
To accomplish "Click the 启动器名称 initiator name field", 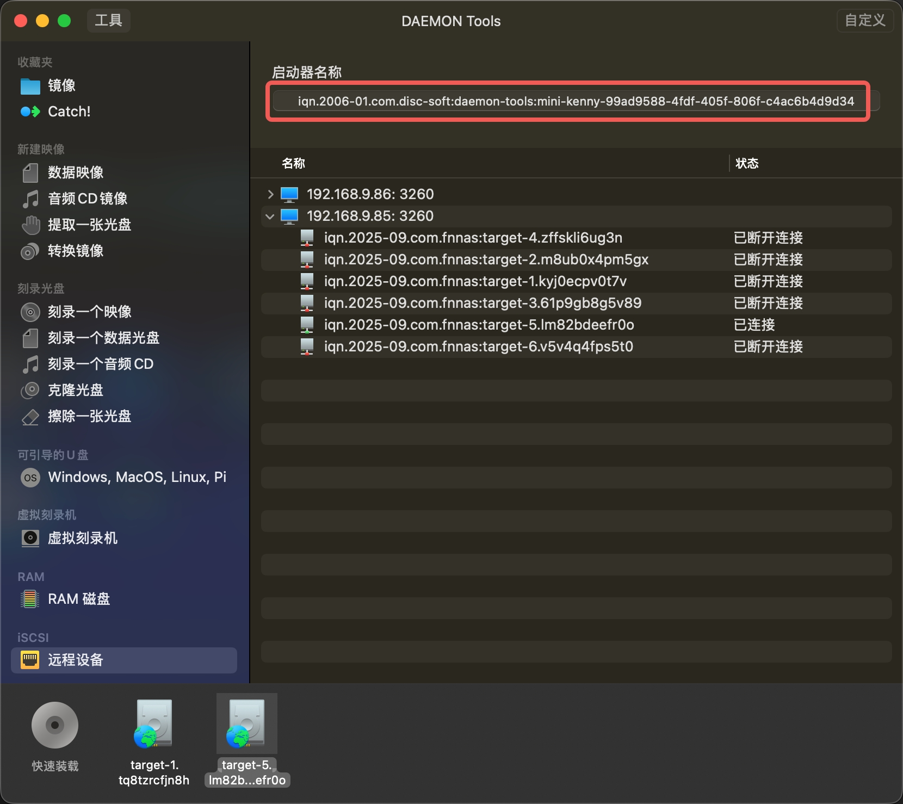I will (x=576, y=101).
